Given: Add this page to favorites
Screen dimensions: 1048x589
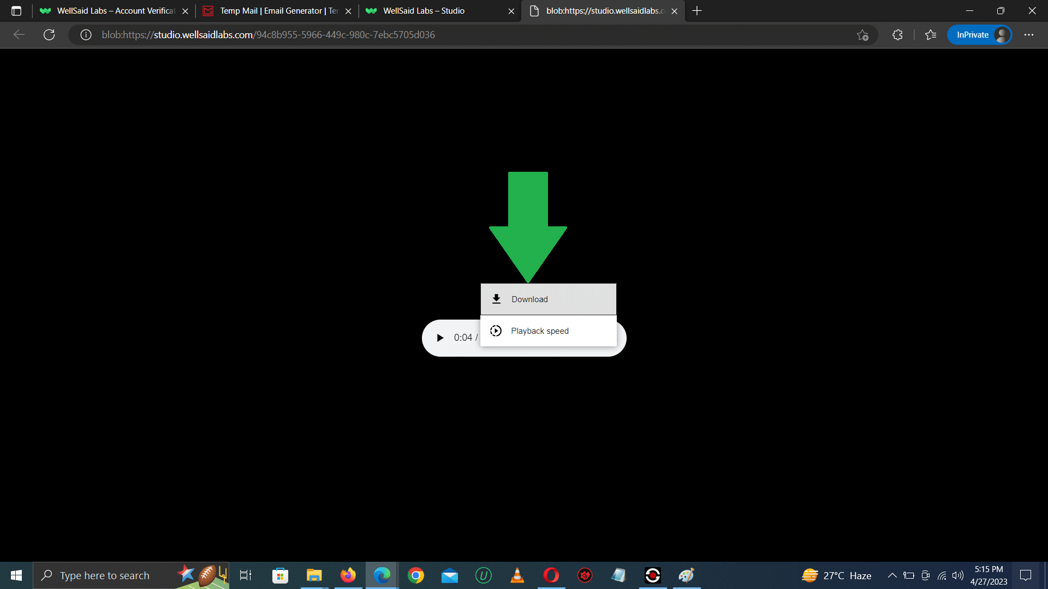Looking at the screenshot, I should pos(862,35).
